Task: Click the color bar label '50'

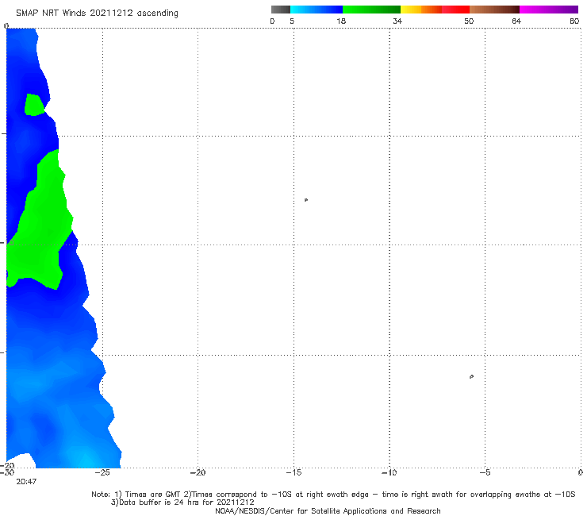Action: pos(469,21)
